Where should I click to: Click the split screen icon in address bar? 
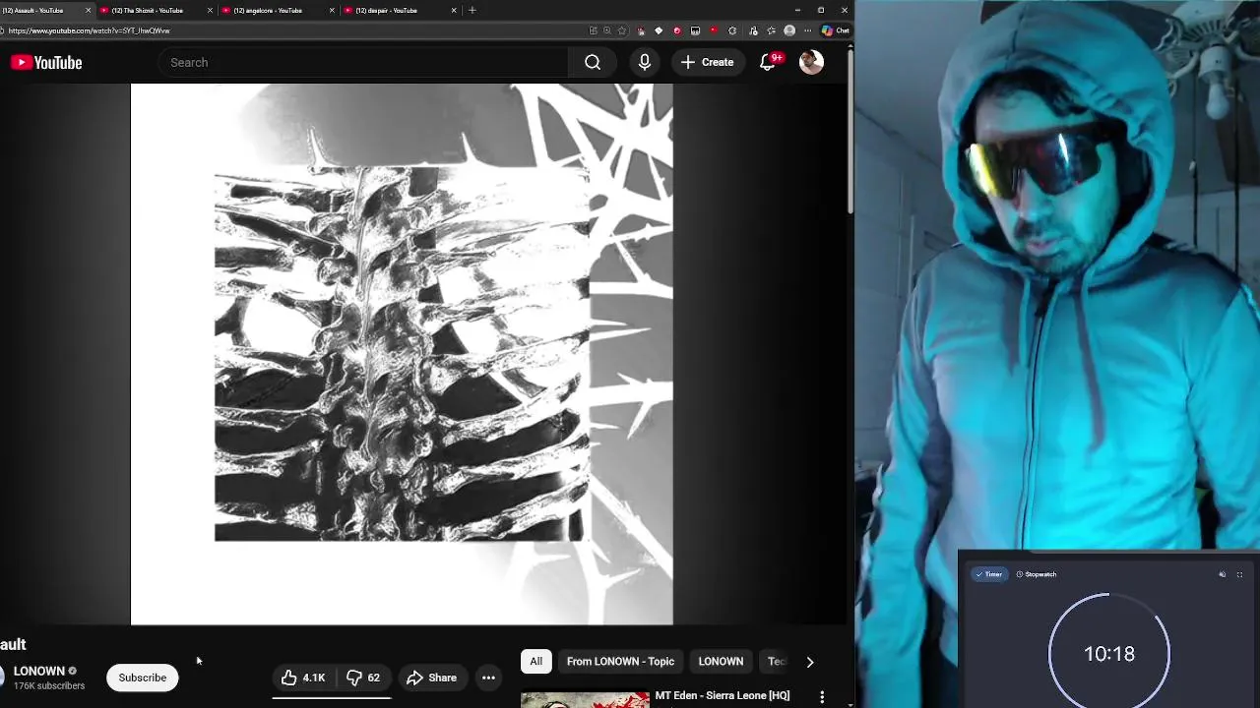click(593, 30)
